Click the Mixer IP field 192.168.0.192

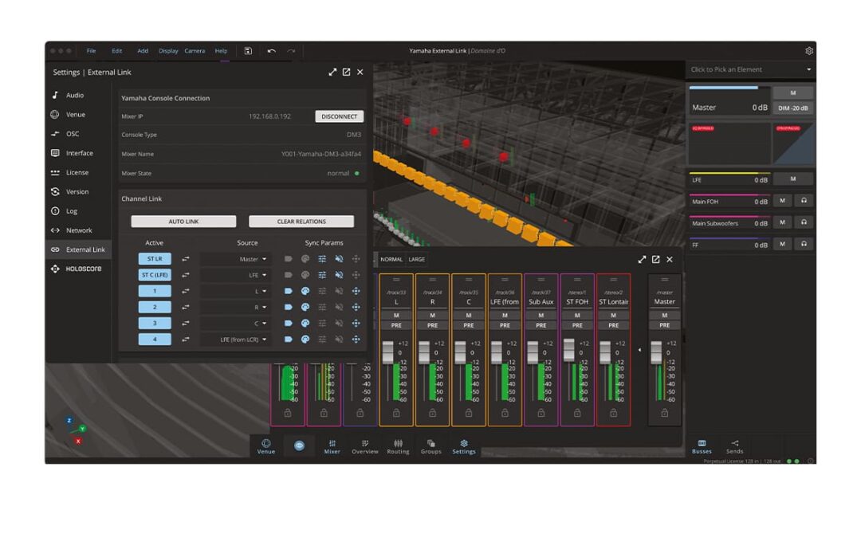(269, 116)
